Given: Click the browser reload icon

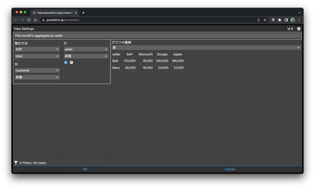Looking at the screenshot, I should coord(29,20).
